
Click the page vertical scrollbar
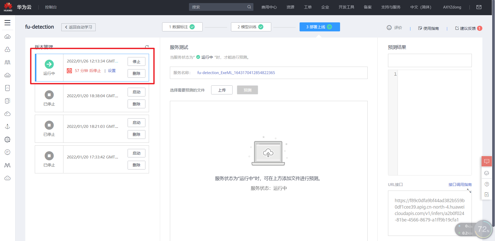point(493,113)
